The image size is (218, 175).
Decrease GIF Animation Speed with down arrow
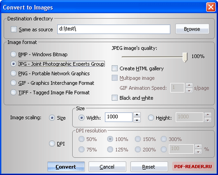click(x=189, y=90)
